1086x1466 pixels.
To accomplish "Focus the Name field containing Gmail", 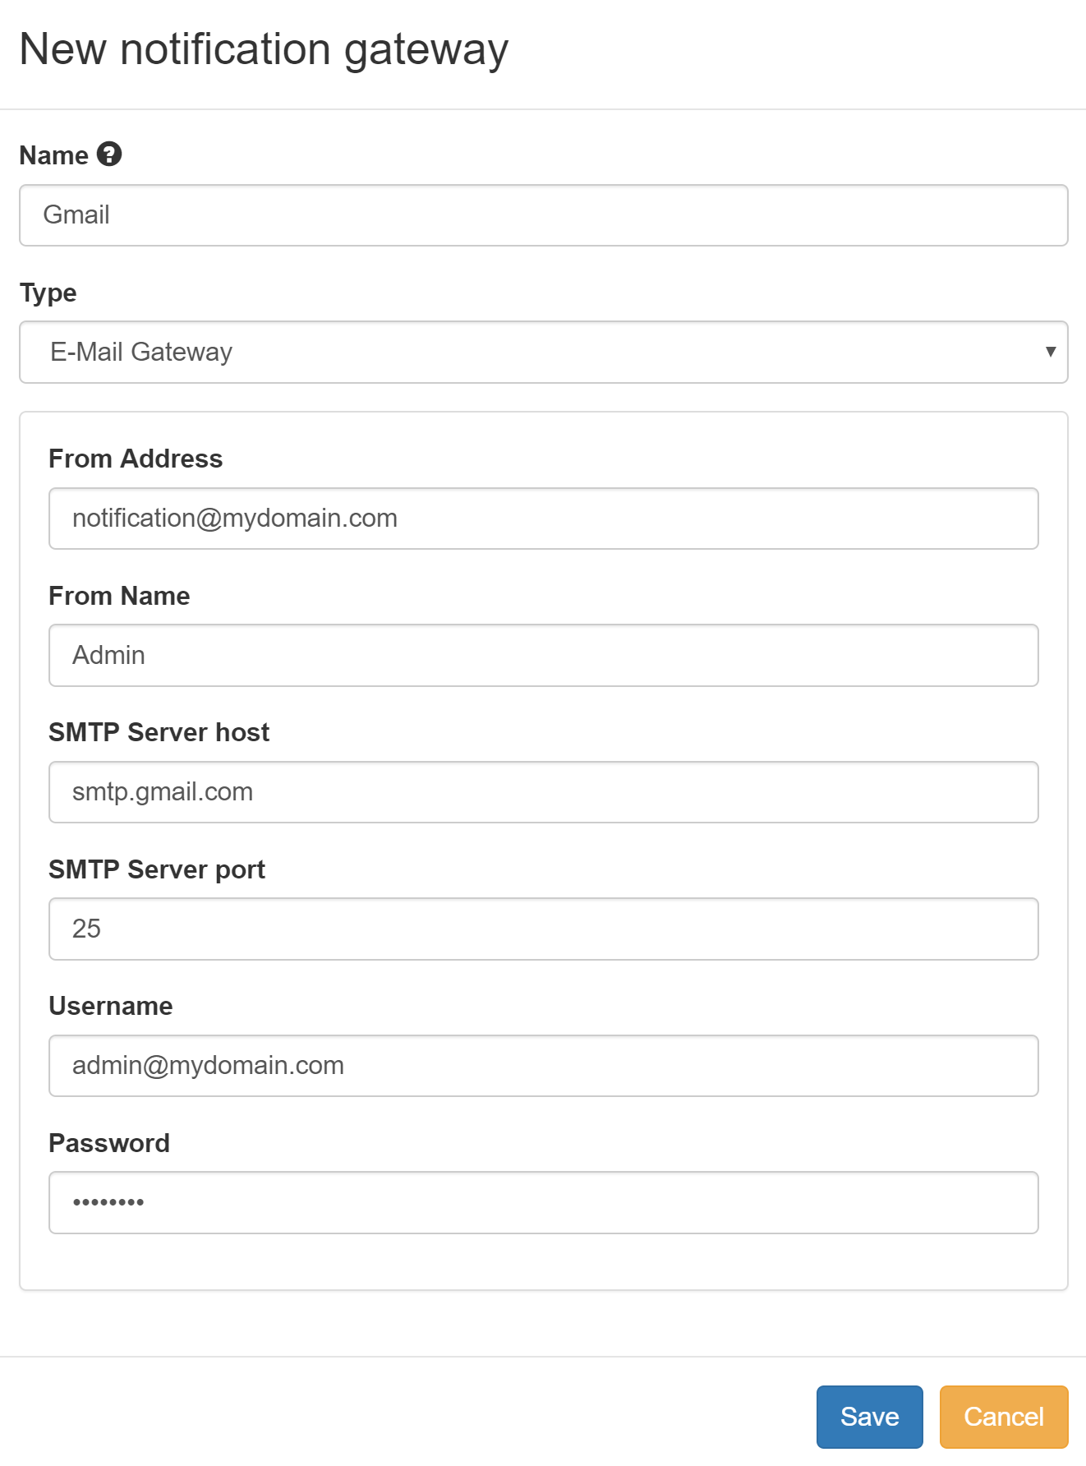I will coord(543,215).
